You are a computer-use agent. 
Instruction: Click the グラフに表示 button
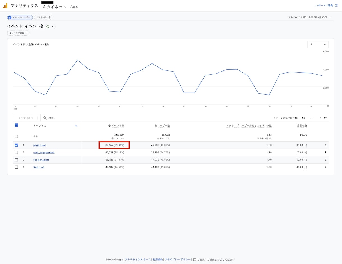tap(26, 118)
